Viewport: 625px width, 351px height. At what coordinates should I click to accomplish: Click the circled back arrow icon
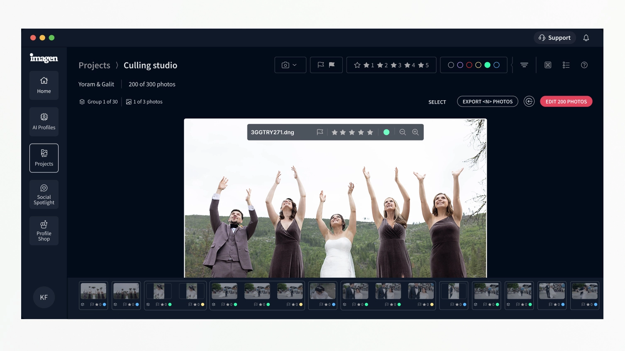pos(529,102)
